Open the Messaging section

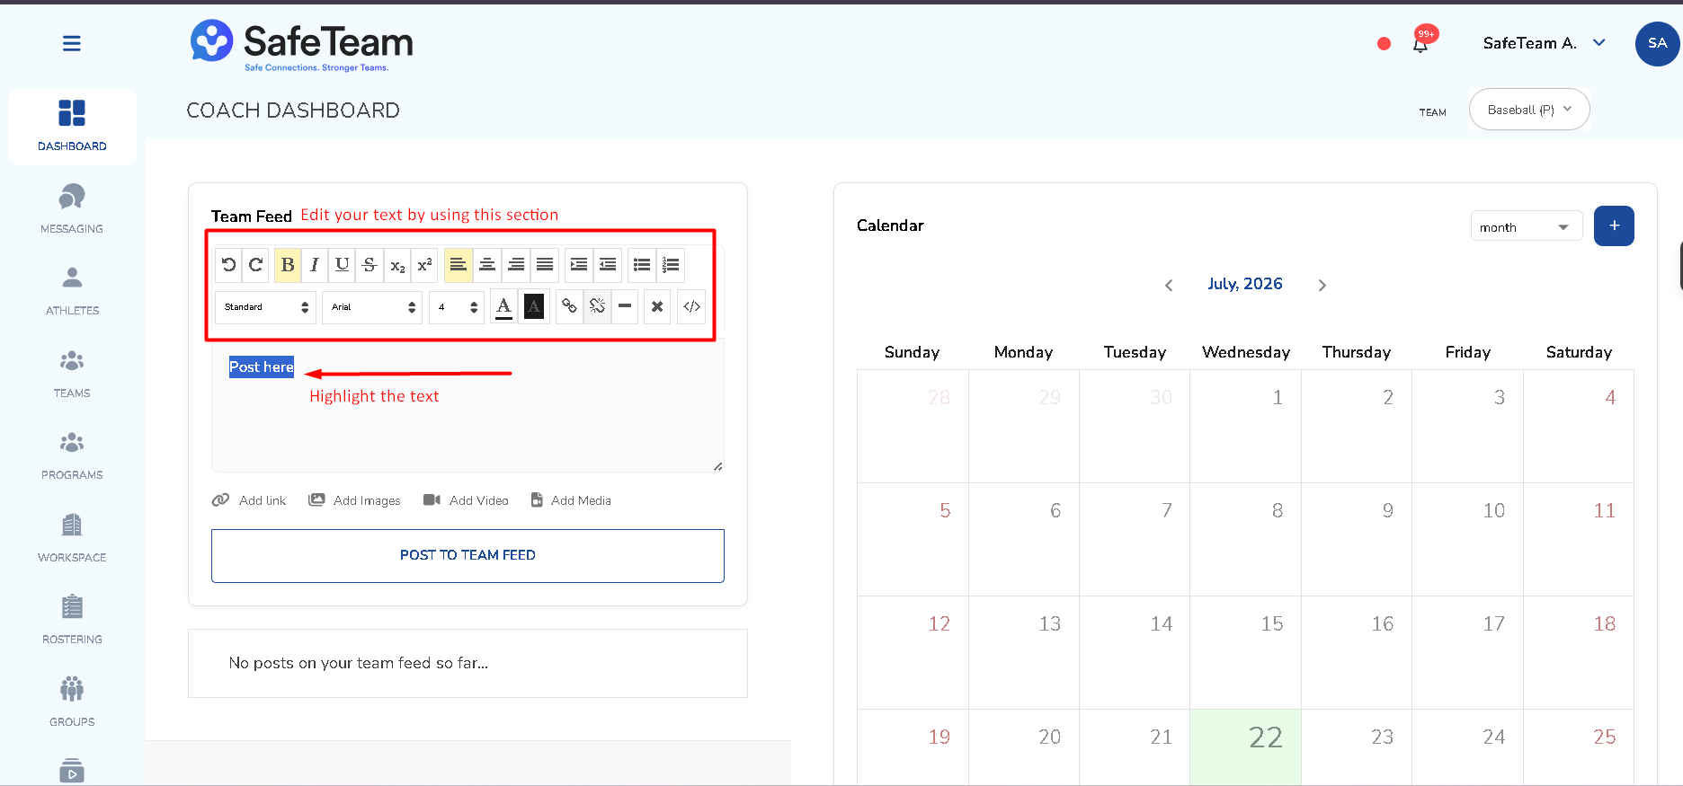click(x=72, y=209)
